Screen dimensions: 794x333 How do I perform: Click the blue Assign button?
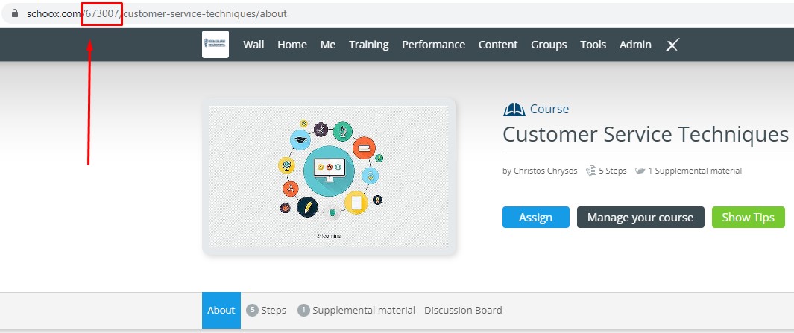point(536,217)
